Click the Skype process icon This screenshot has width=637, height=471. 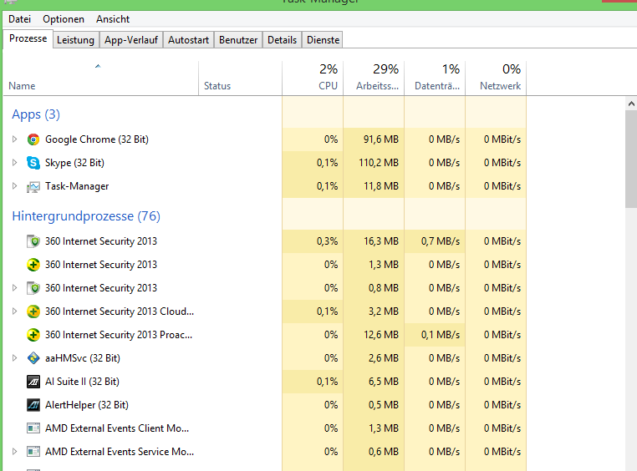(33, 163)
